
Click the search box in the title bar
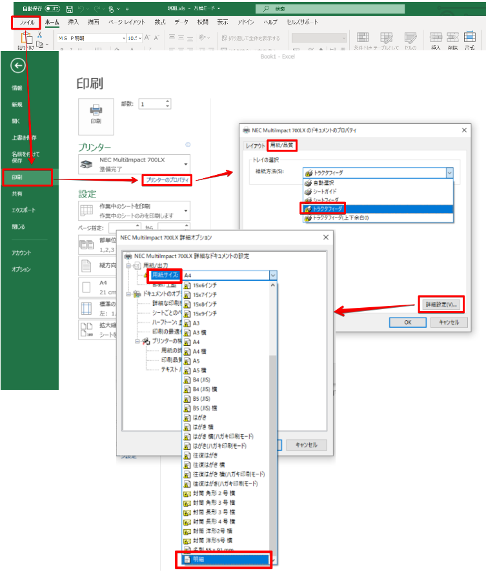pos(330,8)
